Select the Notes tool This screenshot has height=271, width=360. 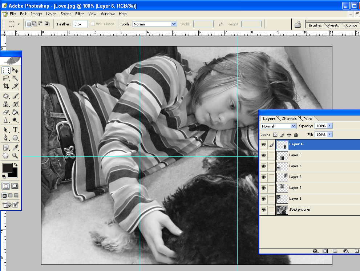point(6,147)
